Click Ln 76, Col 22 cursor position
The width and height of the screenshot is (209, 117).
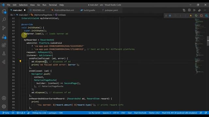[x=94, y=113]
